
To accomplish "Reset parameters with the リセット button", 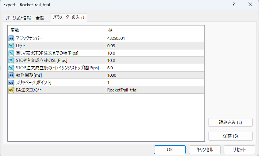I will point(239,150).
